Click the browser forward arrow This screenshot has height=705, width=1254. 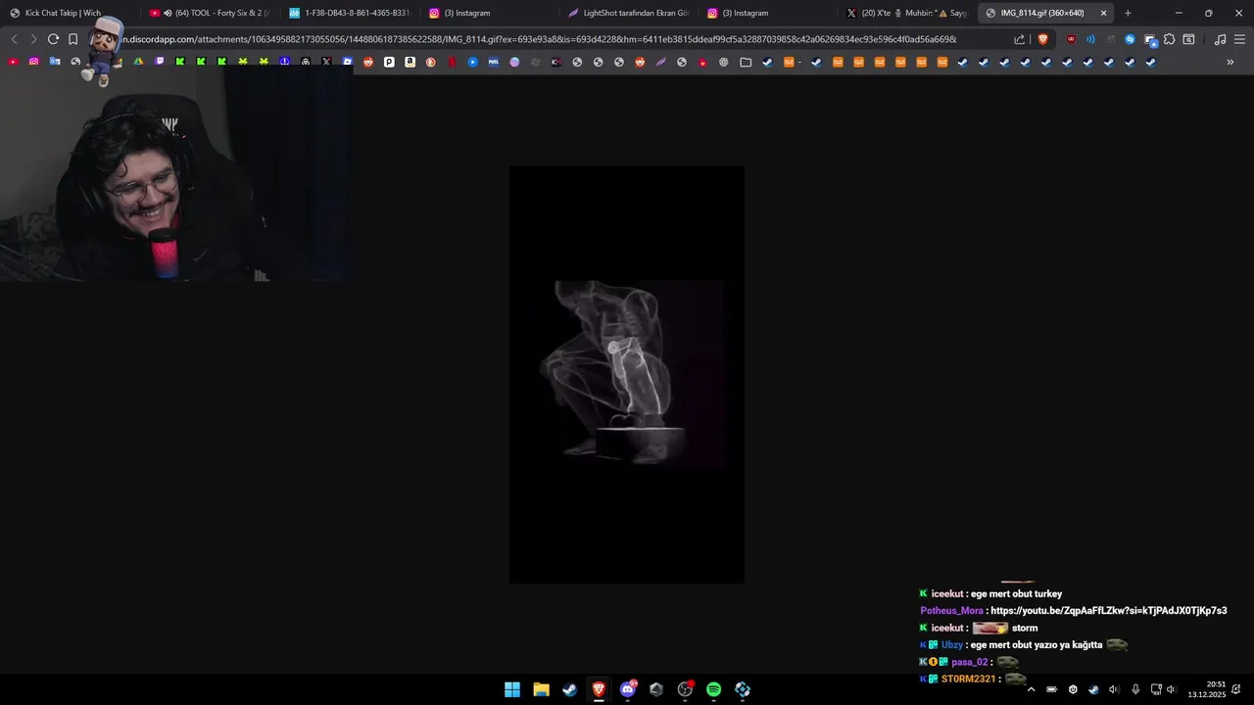(32, 39)
